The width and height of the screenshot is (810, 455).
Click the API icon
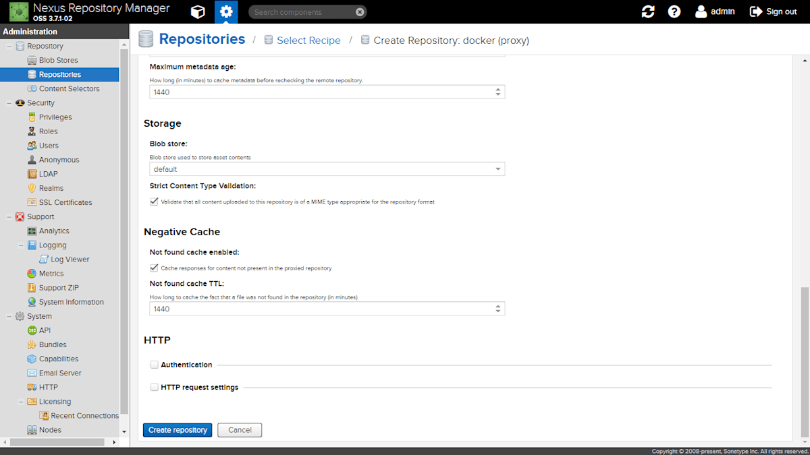[x=32, y=330]
